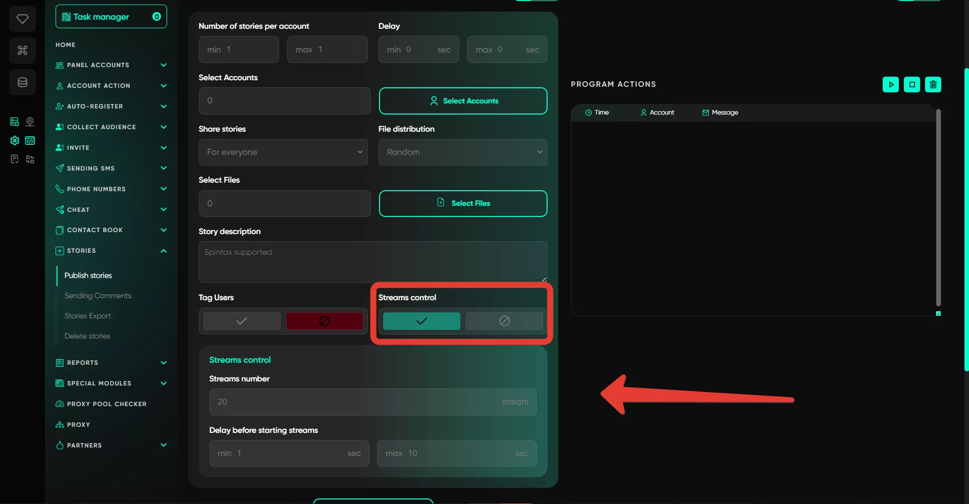Click the Contact Book icon

[x=60, y=230]
